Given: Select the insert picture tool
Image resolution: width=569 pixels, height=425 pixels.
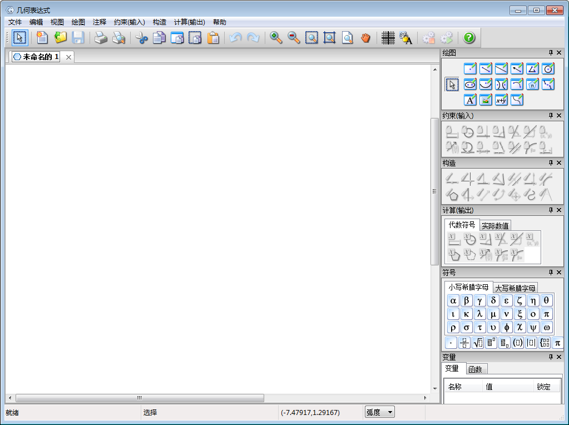Looking at the screenshot, I should pyautogui.click(x=486, y=100).
